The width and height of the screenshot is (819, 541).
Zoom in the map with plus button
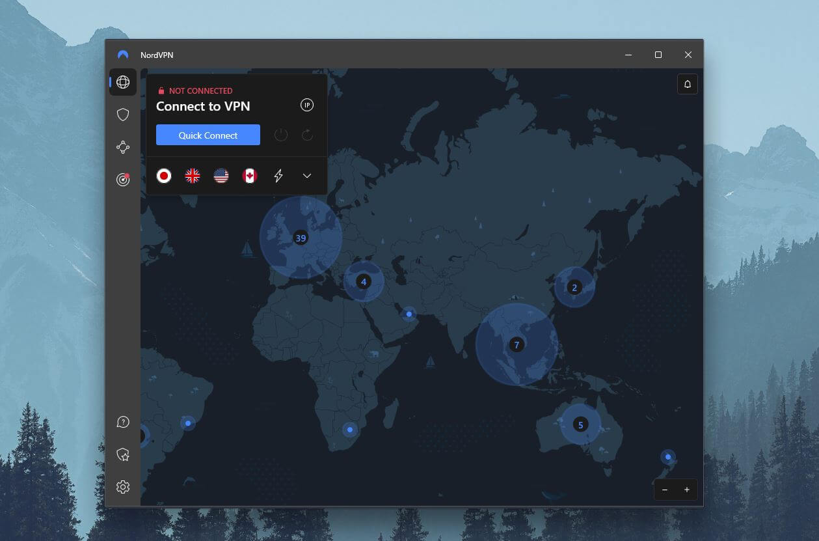687,490
